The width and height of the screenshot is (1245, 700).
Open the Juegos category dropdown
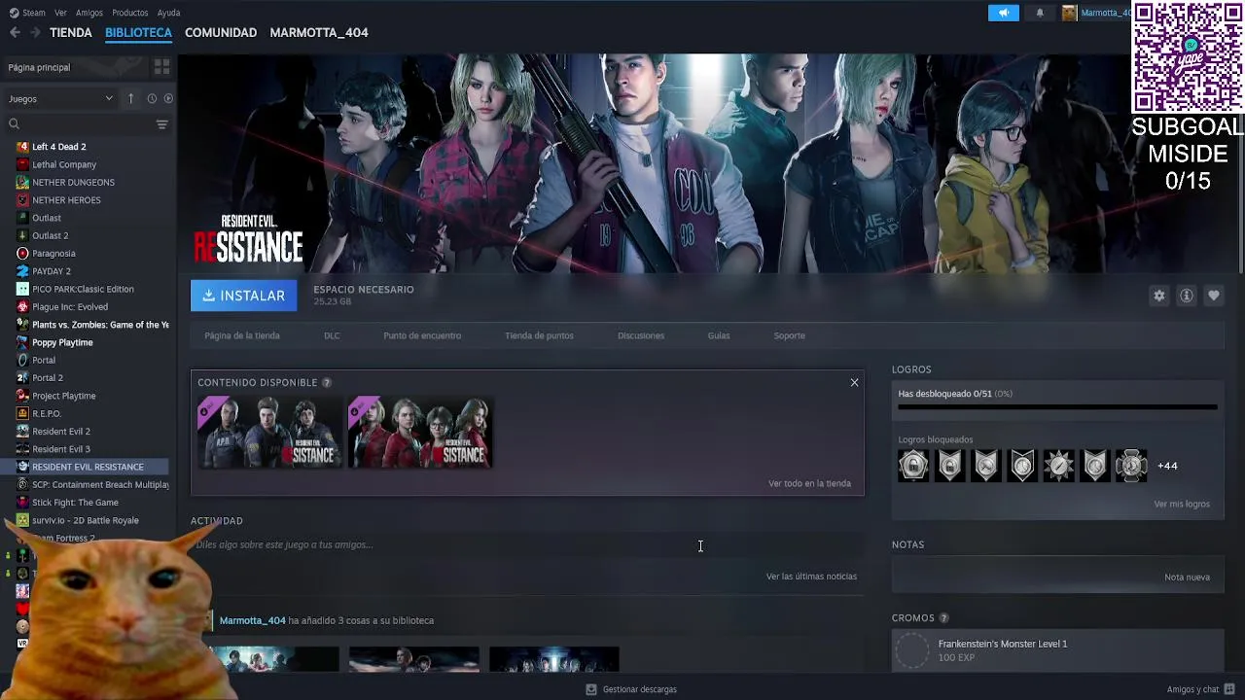click(x=60, y=98)
